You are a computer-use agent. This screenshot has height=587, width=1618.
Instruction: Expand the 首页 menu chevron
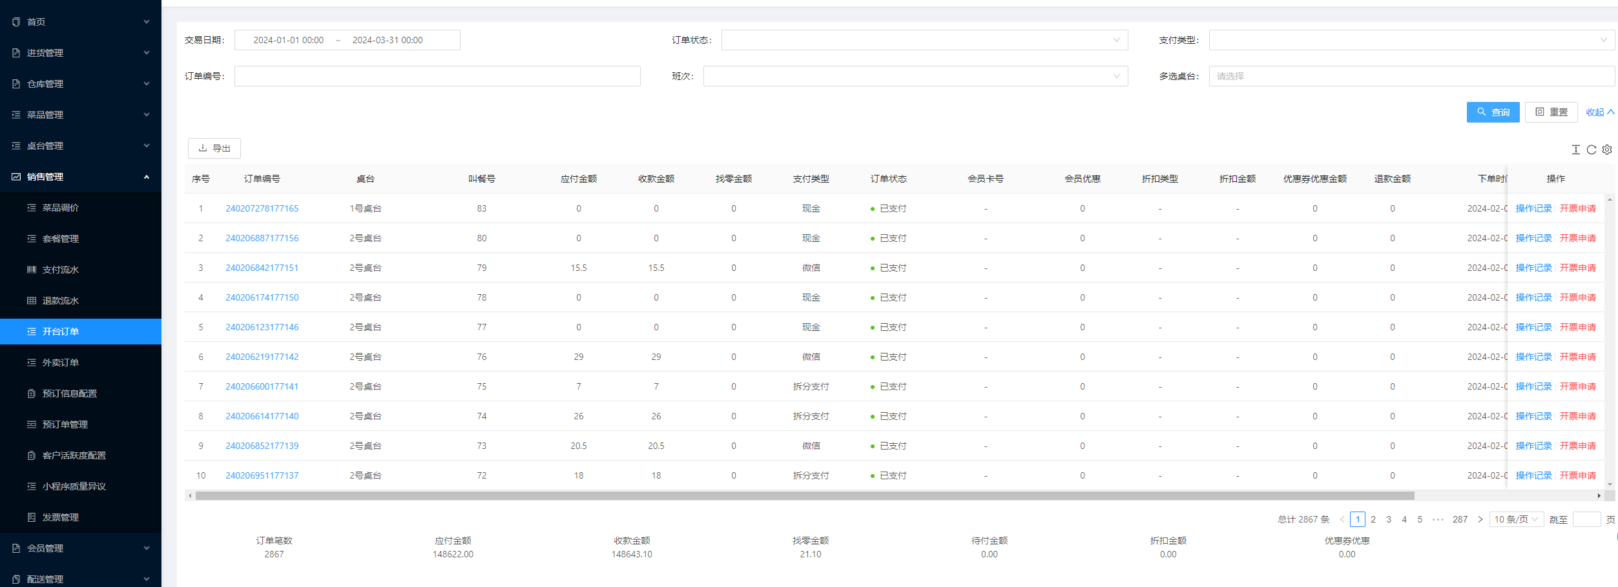point(147,22)
